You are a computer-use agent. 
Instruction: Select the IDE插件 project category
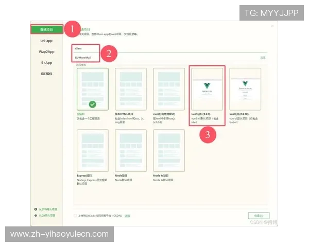pos(47,73)
